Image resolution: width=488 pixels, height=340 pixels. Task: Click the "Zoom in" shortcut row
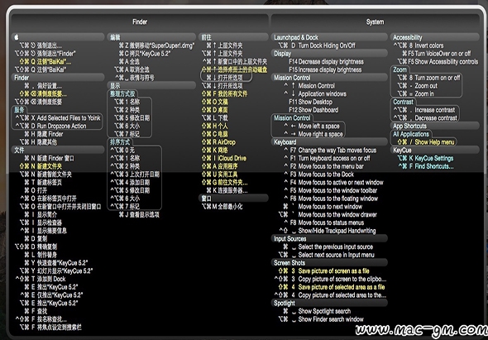click(x=415, y=93)
